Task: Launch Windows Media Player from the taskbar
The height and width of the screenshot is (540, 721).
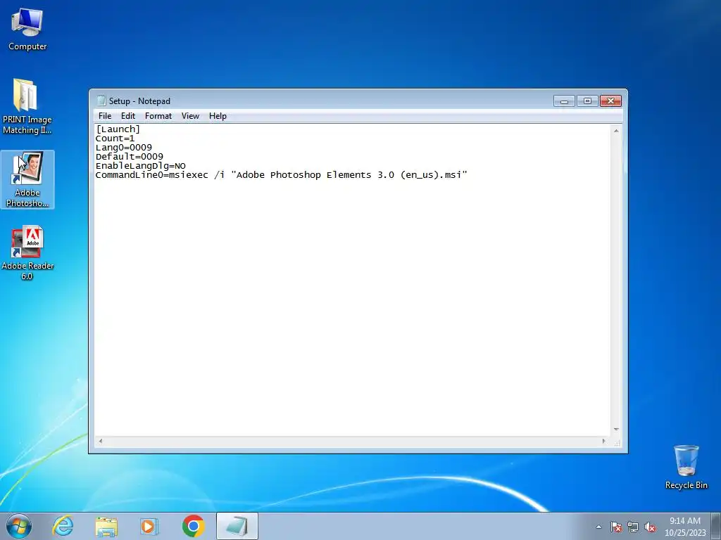Action: [149, 526]
